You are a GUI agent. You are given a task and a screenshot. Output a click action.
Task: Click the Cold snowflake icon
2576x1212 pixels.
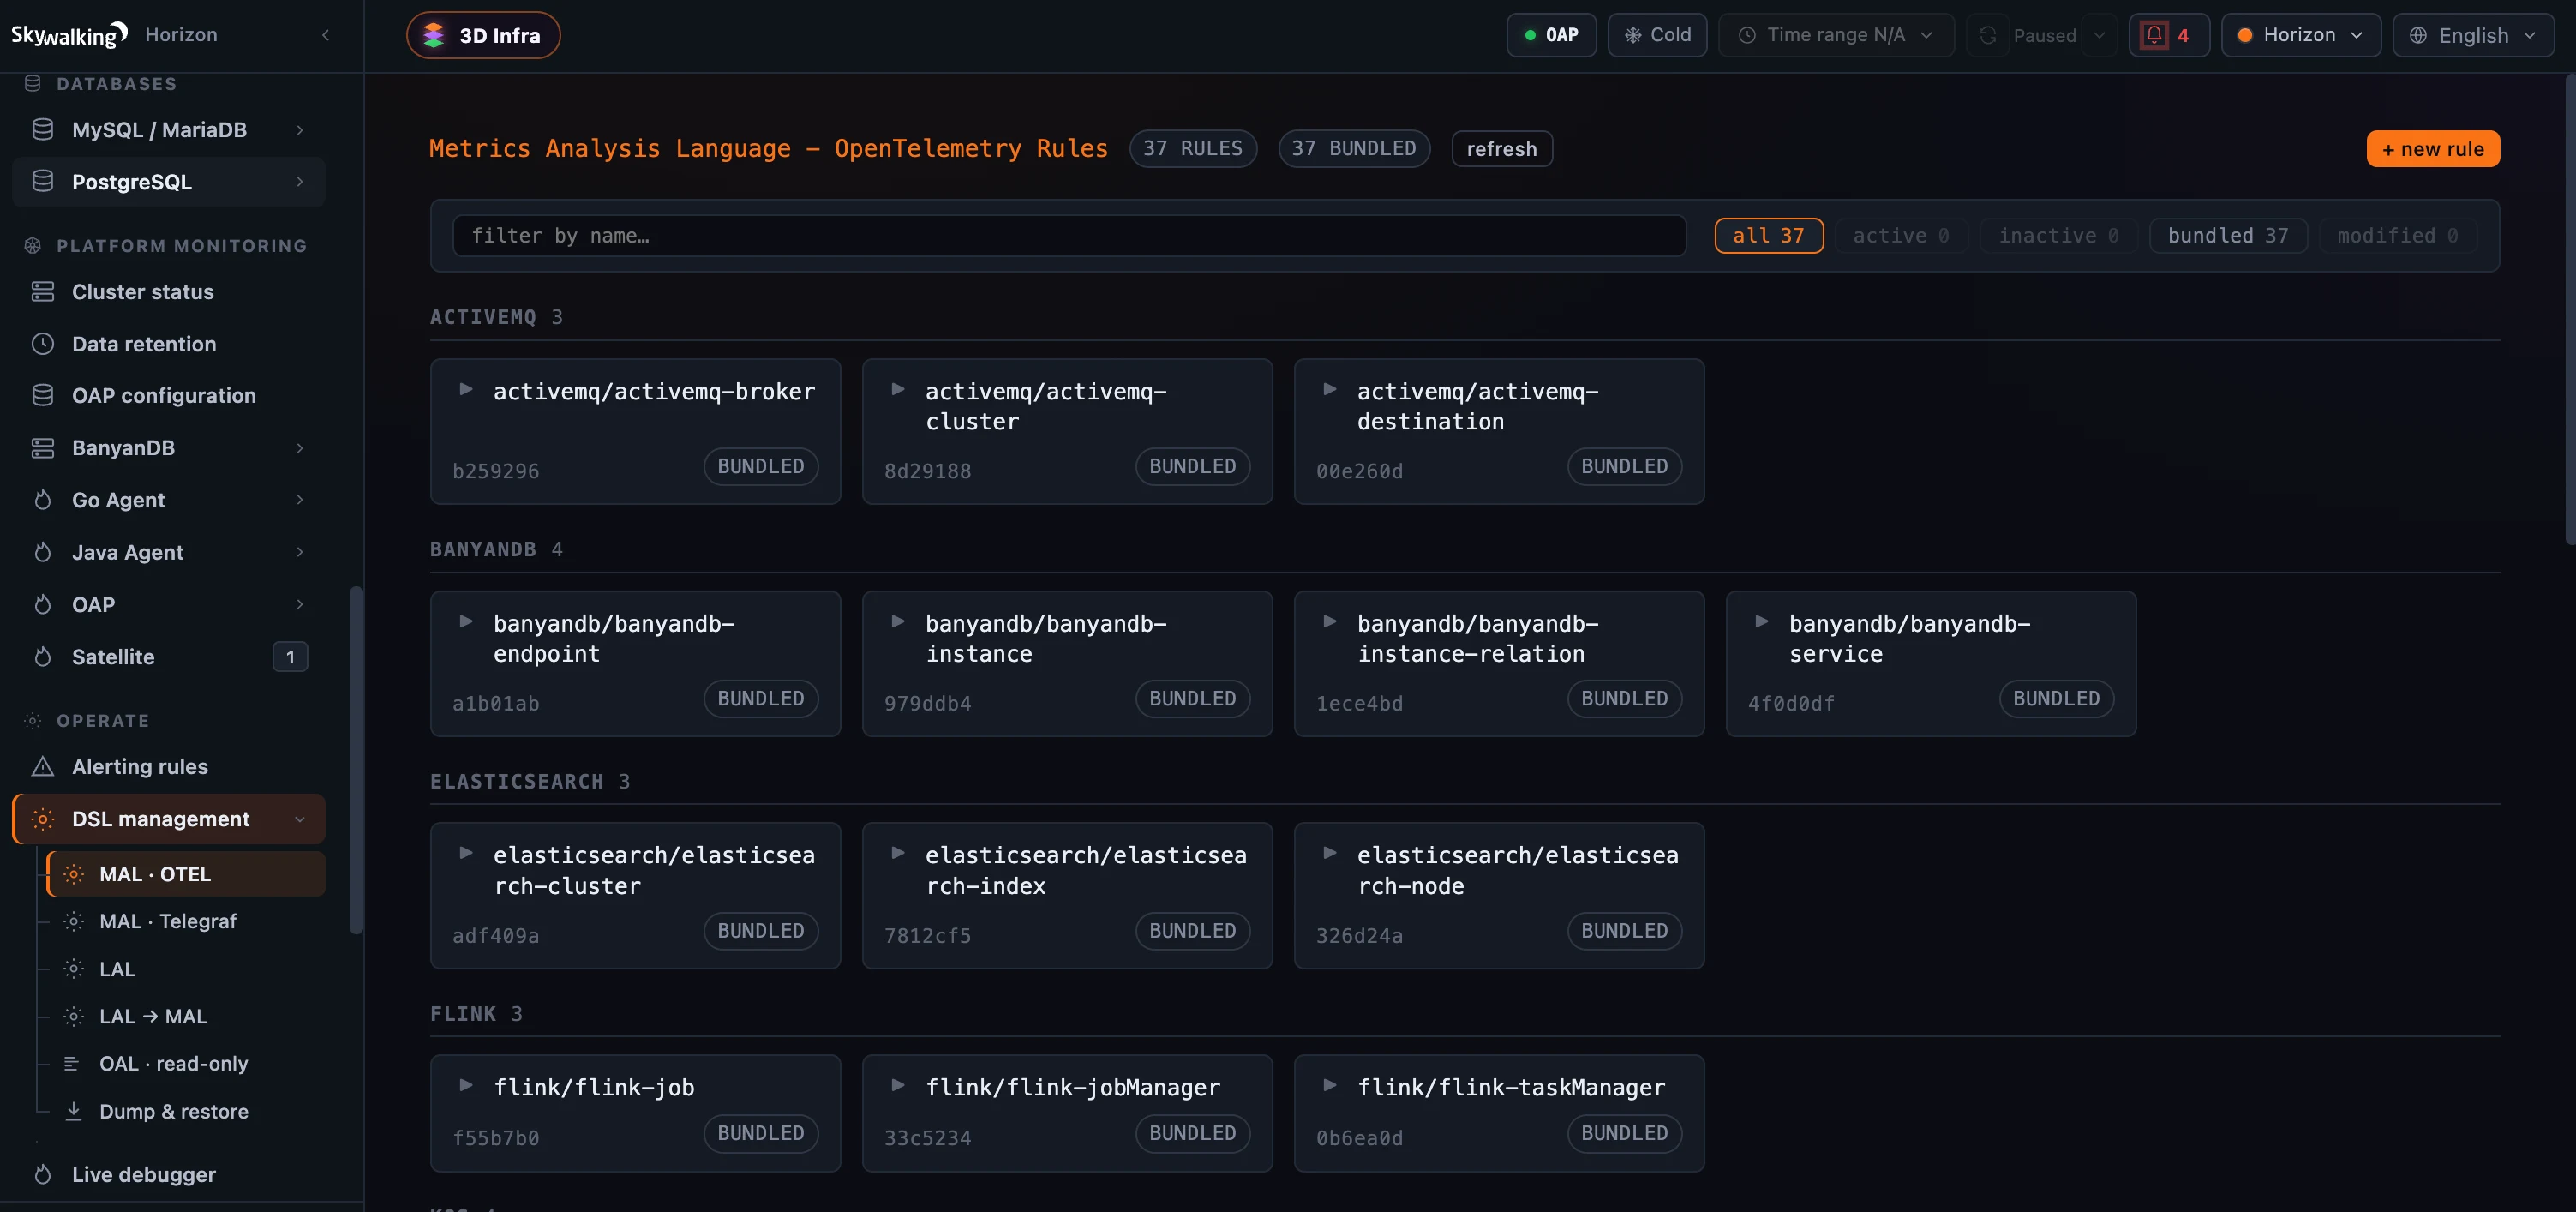(1633, 35)
